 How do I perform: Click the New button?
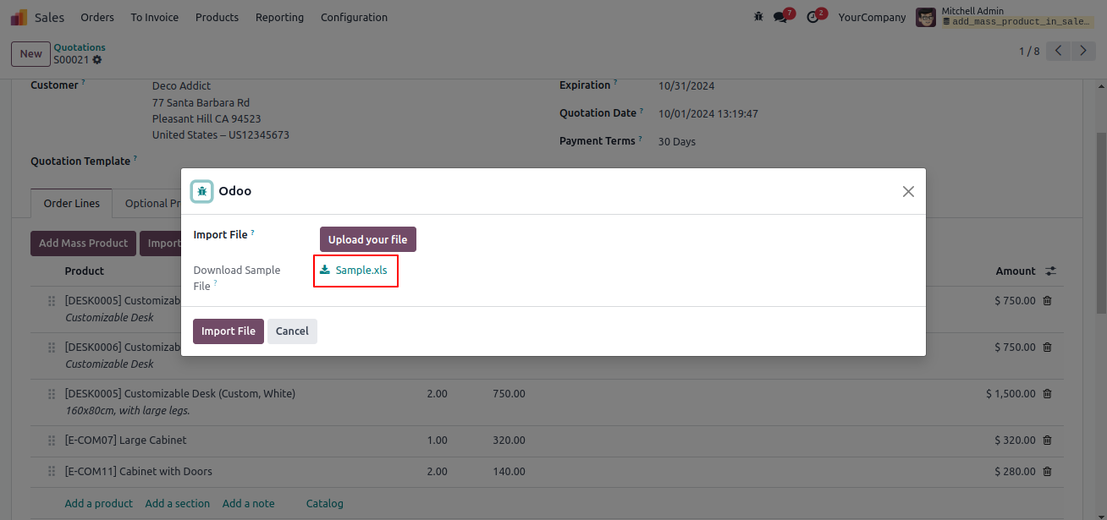[31, 53]
